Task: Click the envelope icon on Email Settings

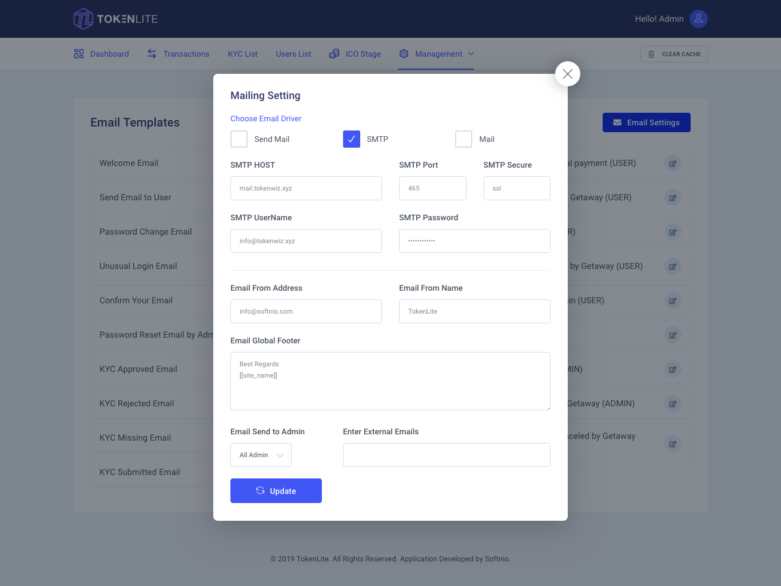Action: tap(617, 122)
